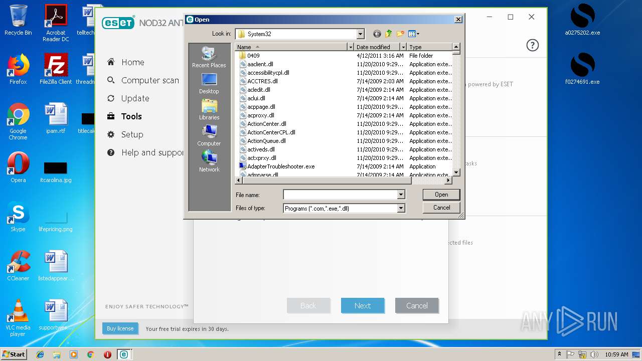The image size is (642, 361).
Task: Open the View menu icon
Action: [x=414, y=34]
